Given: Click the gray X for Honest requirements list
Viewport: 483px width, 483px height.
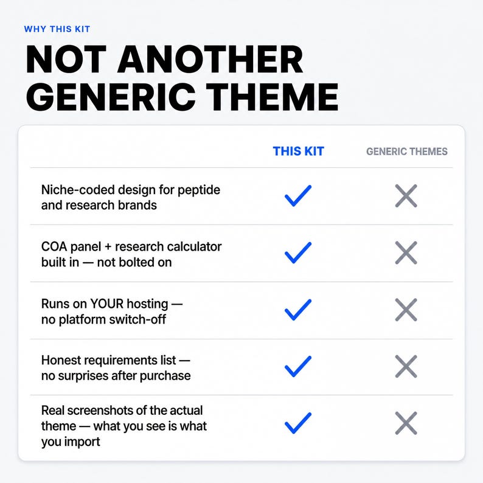Looking at the screenshot, I should (x=406, y=366).
